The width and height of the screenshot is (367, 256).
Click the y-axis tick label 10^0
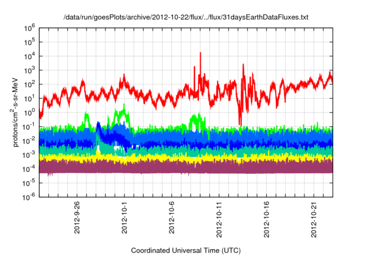point(30,111)
